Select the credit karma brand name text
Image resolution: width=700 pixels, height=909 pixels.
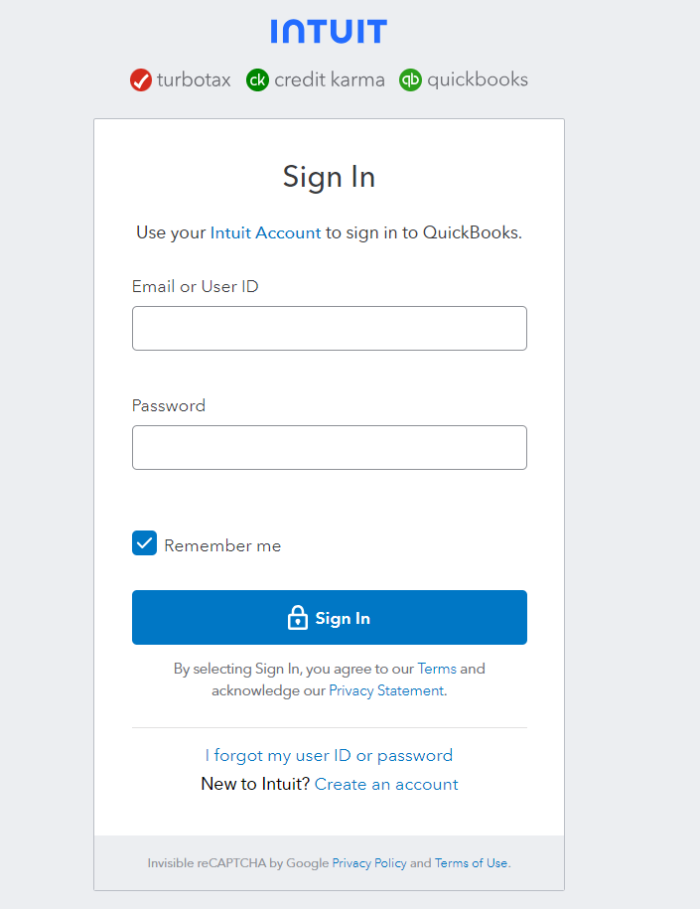pyautogui.click(x=329, y=79)
